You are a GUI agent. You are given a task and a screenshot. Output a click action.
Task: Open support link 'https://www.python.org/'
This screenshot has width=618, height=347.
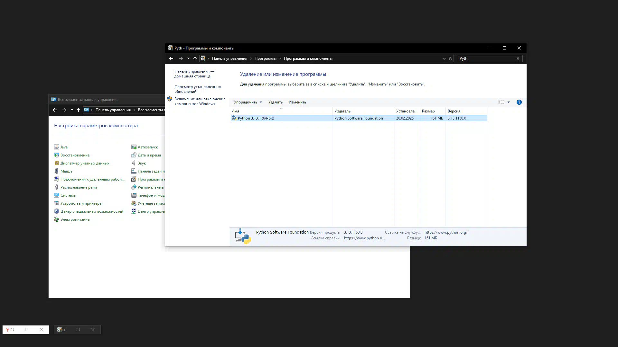[x=446, y=232]
